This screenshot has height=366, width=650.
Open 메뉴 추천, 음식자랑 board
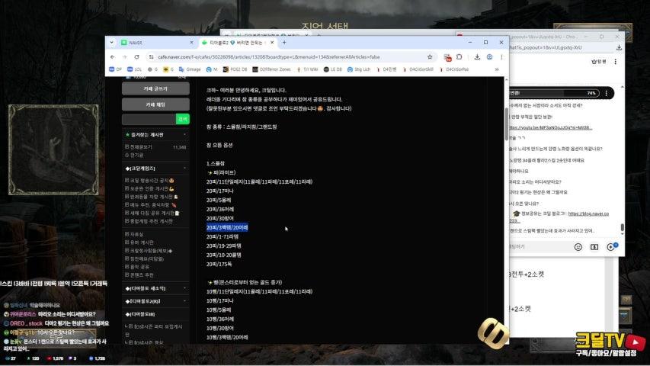[150, 205]
